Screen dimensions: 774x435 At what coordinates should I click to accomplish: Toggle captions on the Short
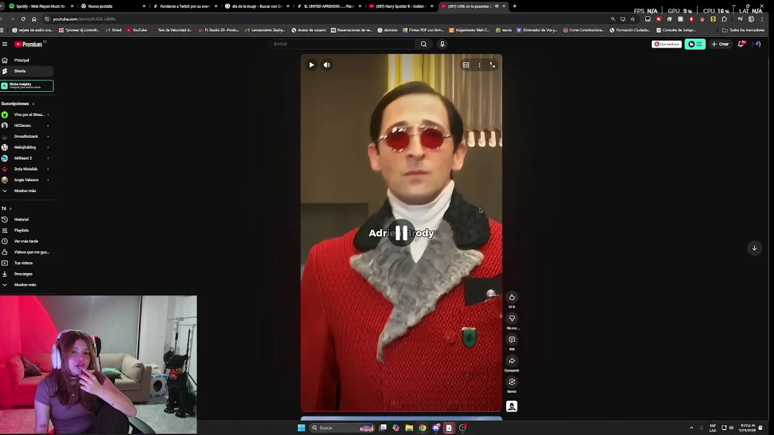[x=466, y=65]
